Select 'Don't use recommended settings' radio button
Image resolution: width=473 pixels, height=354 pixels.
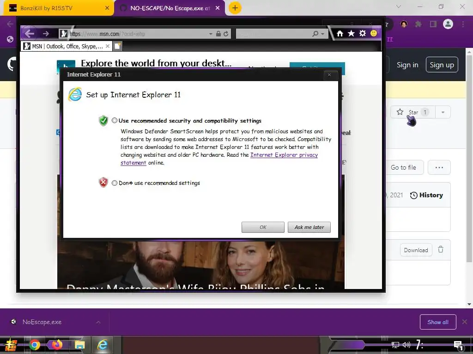pyautogui.click(x=115, y=183)
